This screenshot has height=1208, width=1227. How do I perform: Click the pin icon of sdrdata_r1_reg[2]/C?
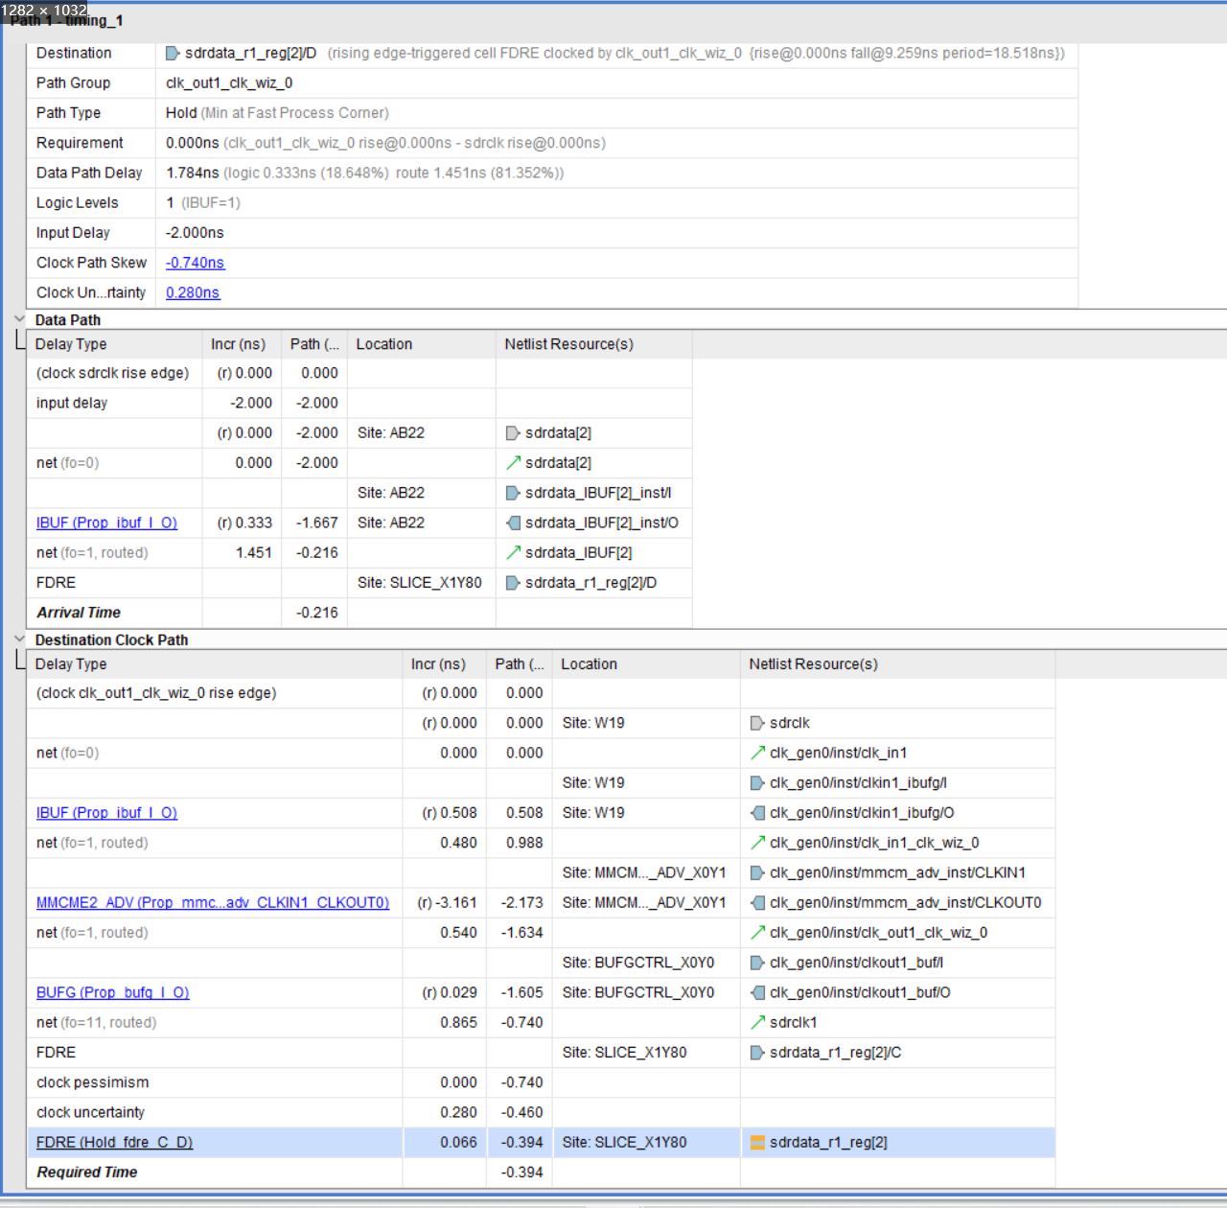point(757,1053)
